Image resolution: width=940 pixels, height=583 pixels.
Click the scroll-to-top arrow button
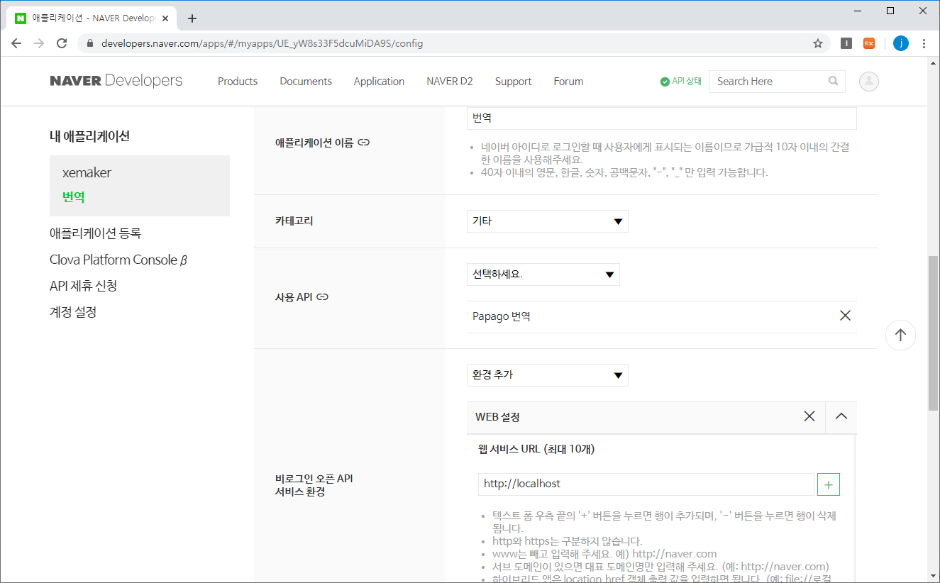coord(900,335)
